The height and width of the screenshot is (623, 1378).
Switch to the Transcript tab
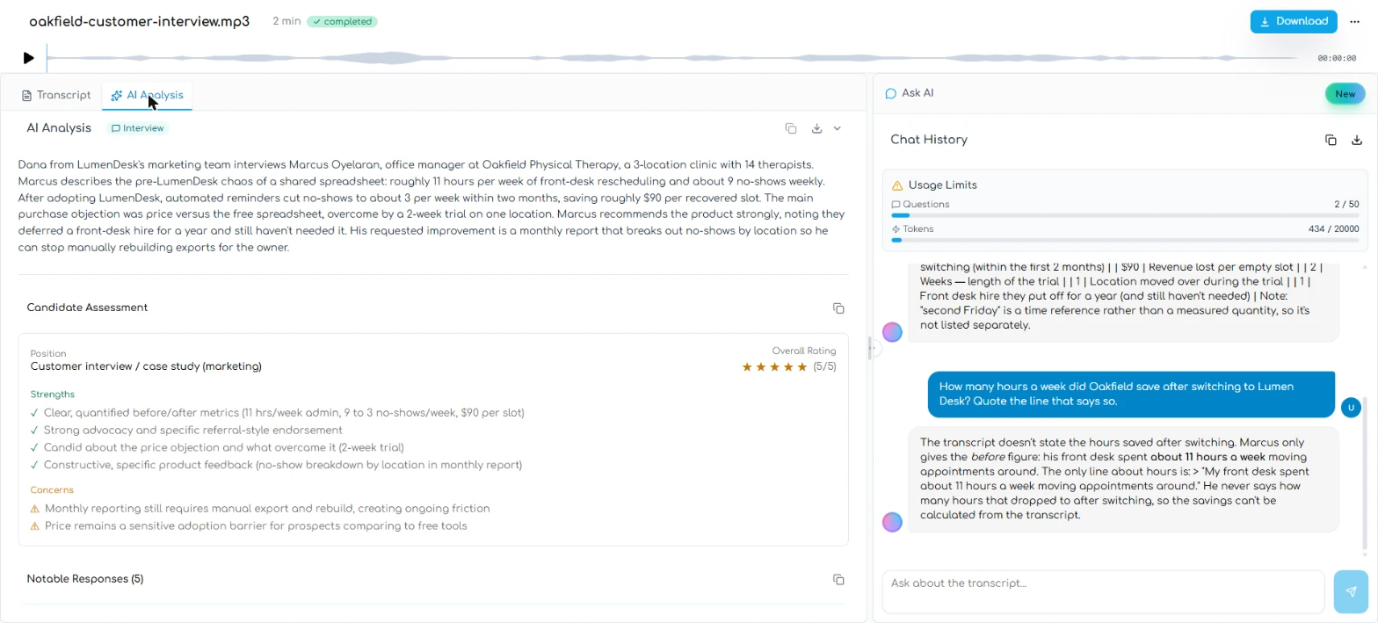point(56,95)
